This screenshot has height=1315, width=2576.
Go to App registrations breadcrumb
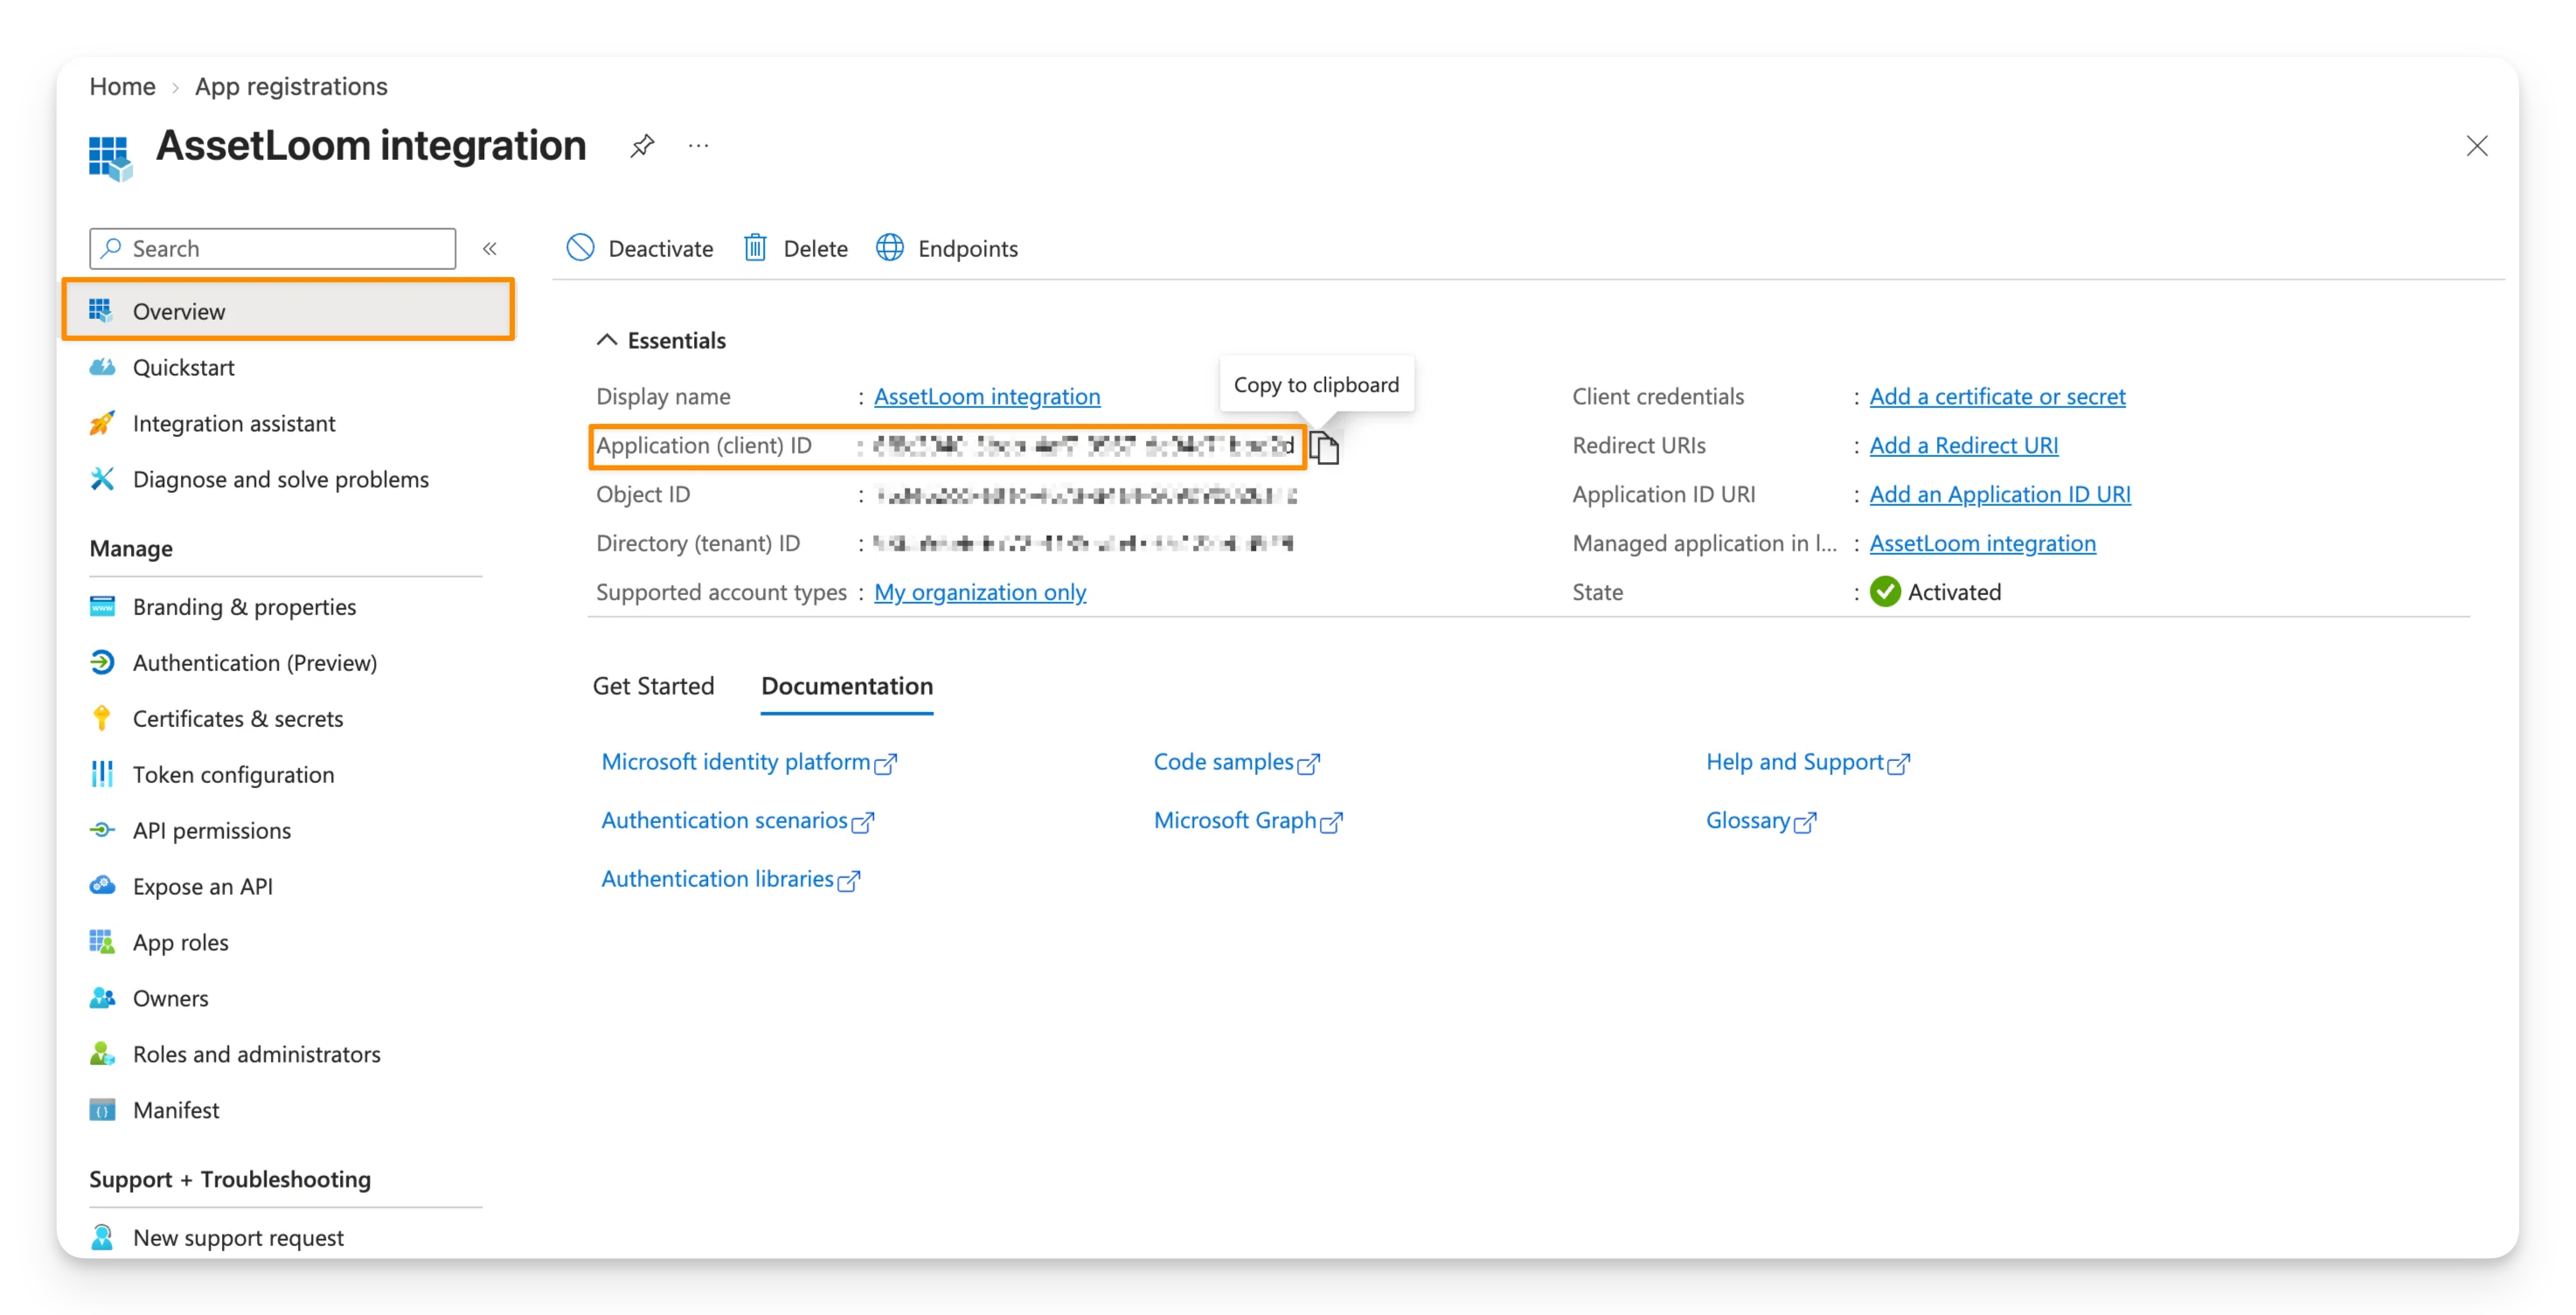[x=291, y=86]
